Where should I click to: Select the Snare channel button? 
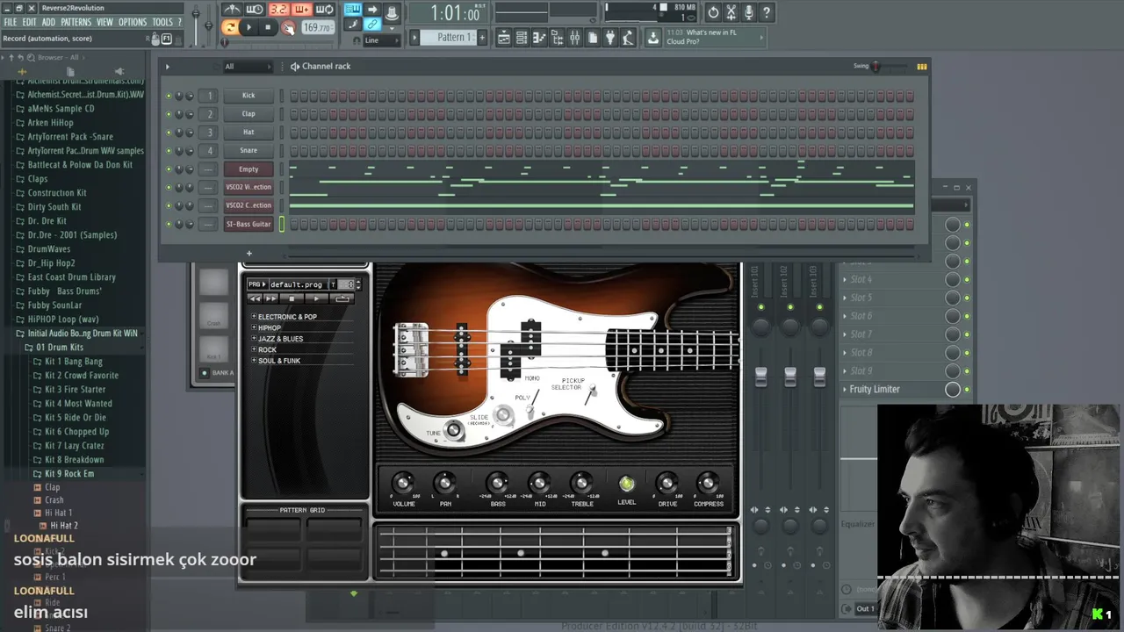click(x=249, y=151)
